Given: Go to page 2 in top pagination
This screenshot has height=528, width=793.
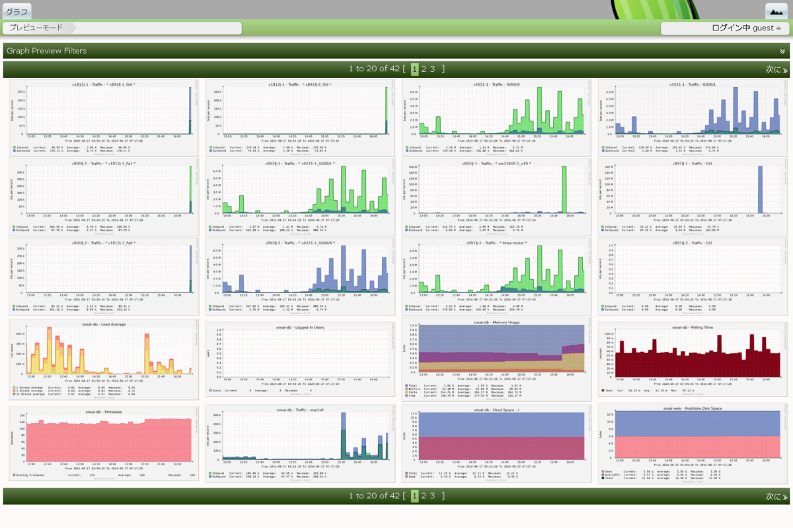Looking at the screenshot, I should (424, 69).
